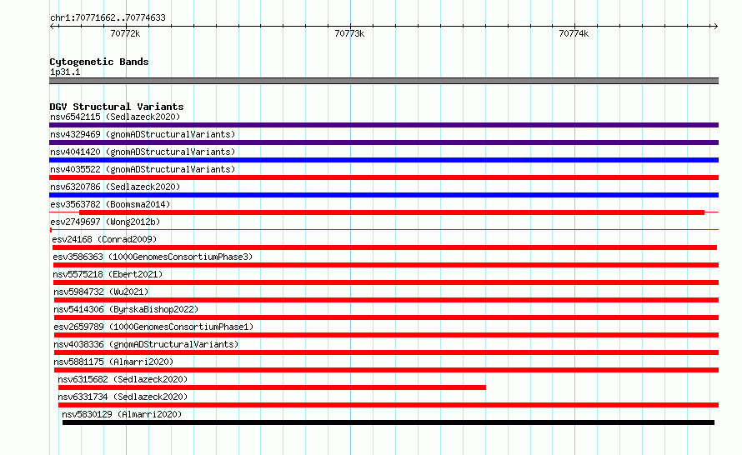Image resolution: width=742 pixels, height=455 pixels.
Task: Click the esv3586363 (1000GenomesConsortiumPhase3) label
Action: 153,257
